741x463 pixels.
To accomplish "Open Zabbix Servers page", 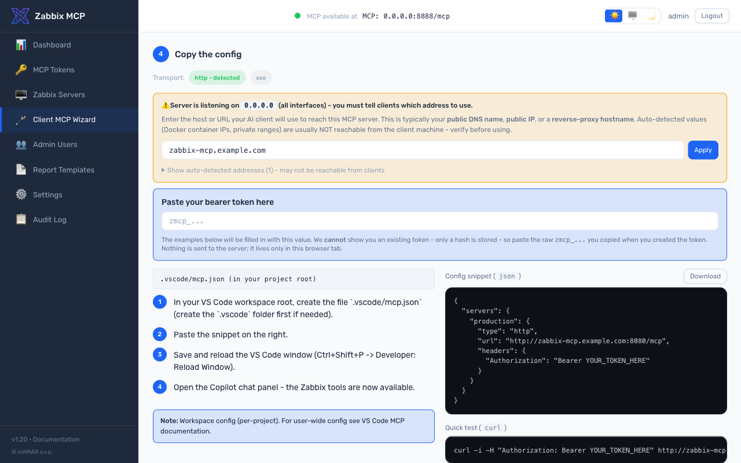I will click(x=69, y=94).
